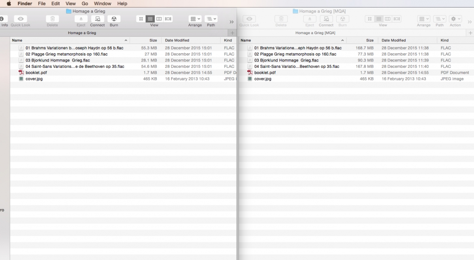Switch MQA window to column view

387,19
